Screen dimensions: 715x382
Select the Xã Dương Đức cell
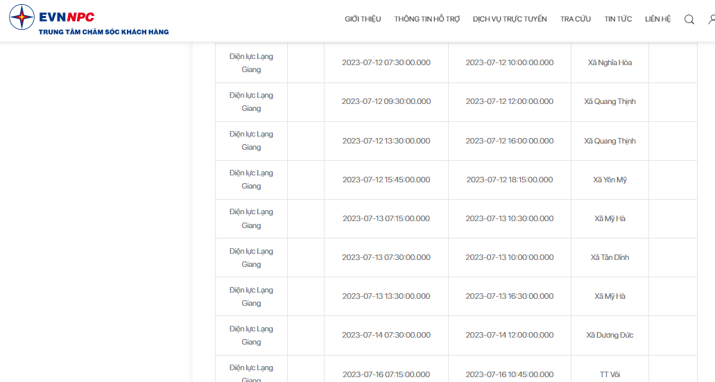[x=610, y=335]
